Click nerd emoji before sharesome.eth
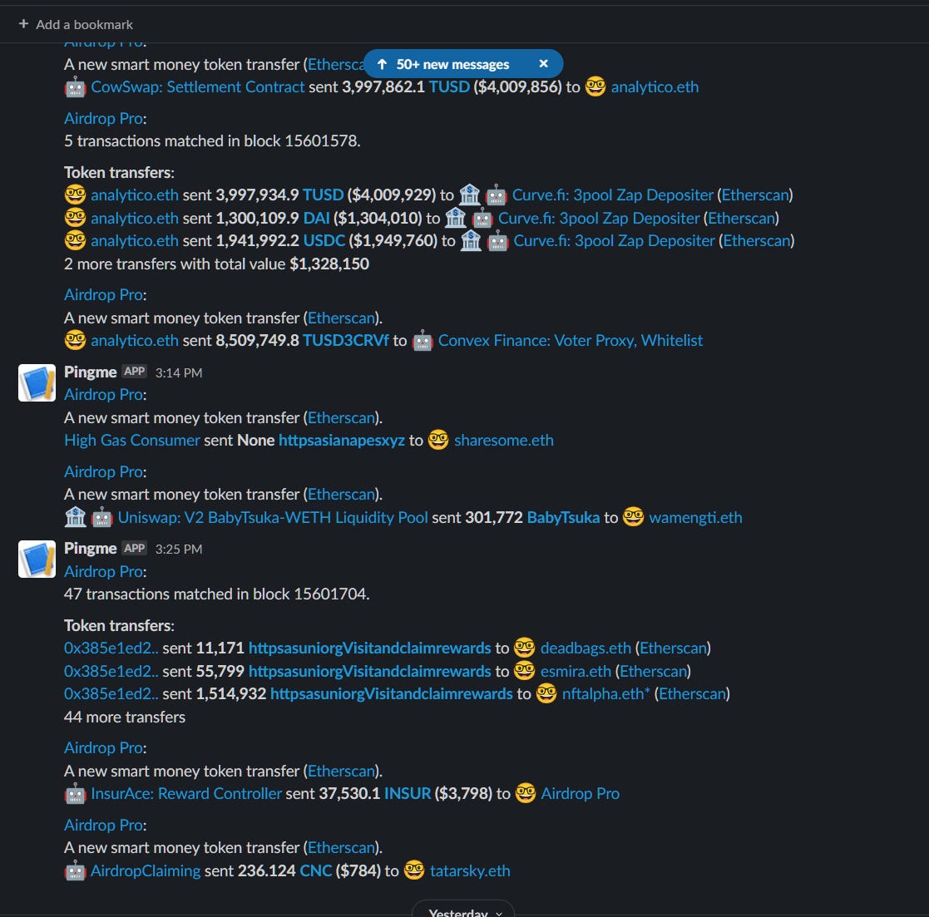This screenshot has width=929, height=917. [438, 440]
